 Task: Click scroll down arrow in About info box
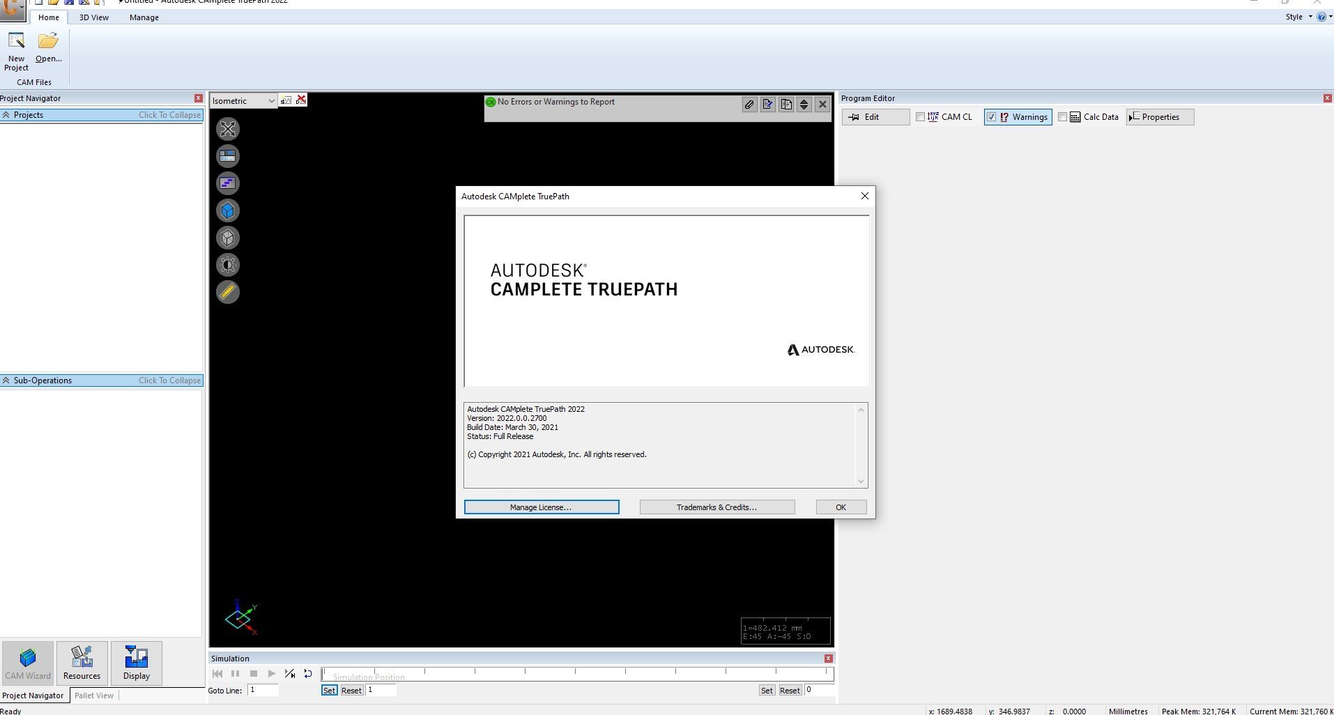click(861, 481)
